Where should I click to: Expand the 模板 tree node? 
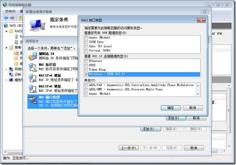(x=6, y=80)
